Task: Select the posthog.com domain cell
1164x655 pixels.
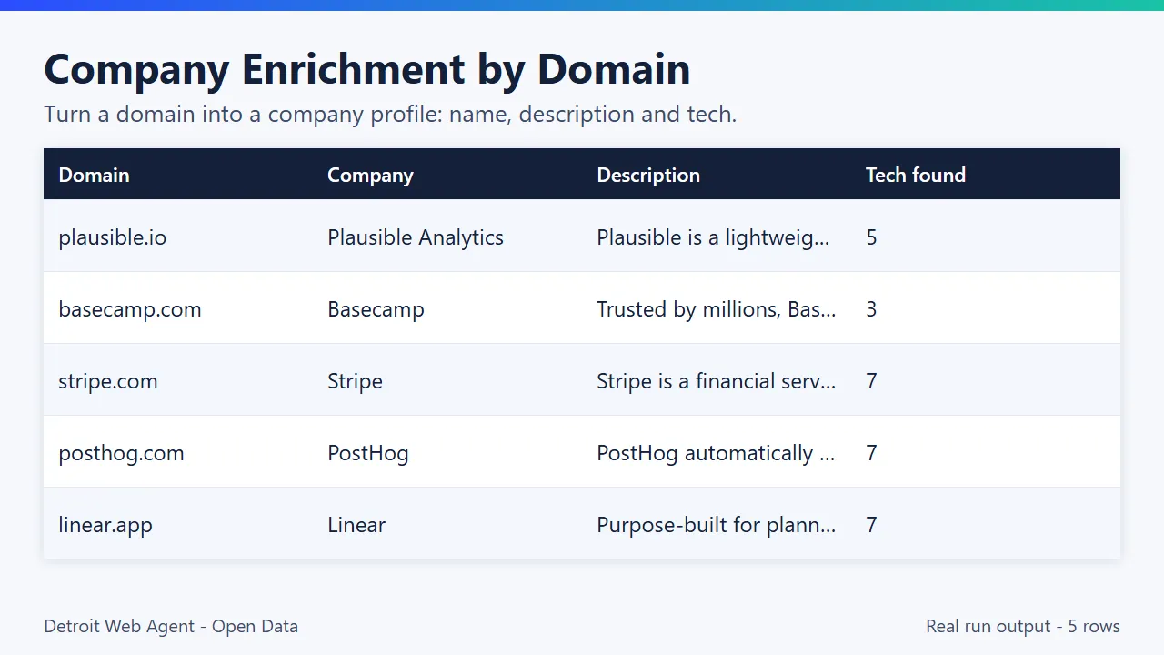Action: [x=121, y=453]
